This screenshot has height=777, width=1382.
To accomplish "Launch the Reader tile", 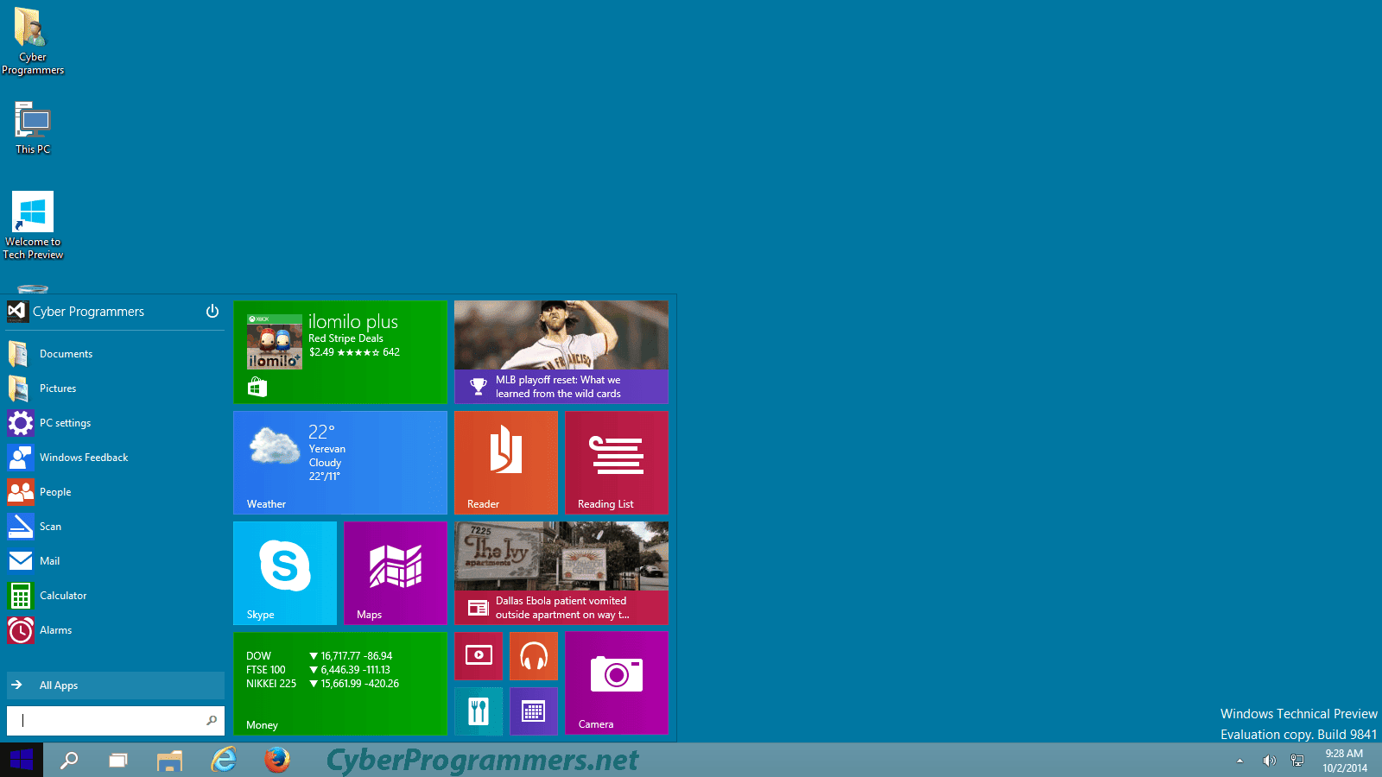I will pyautogui.click(x=506, y=463).
